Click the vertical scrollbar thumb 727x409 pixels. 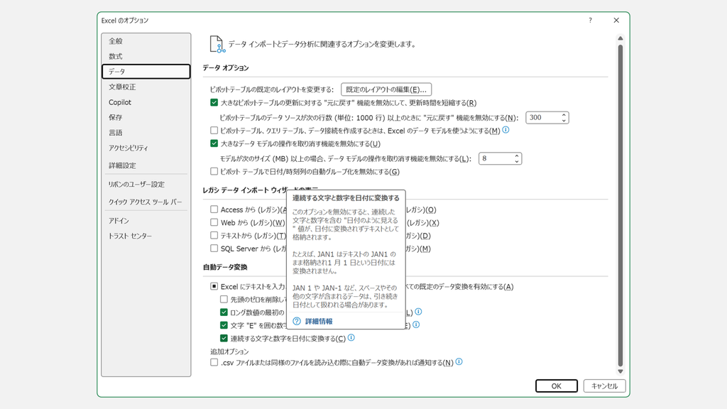[621, 206]
